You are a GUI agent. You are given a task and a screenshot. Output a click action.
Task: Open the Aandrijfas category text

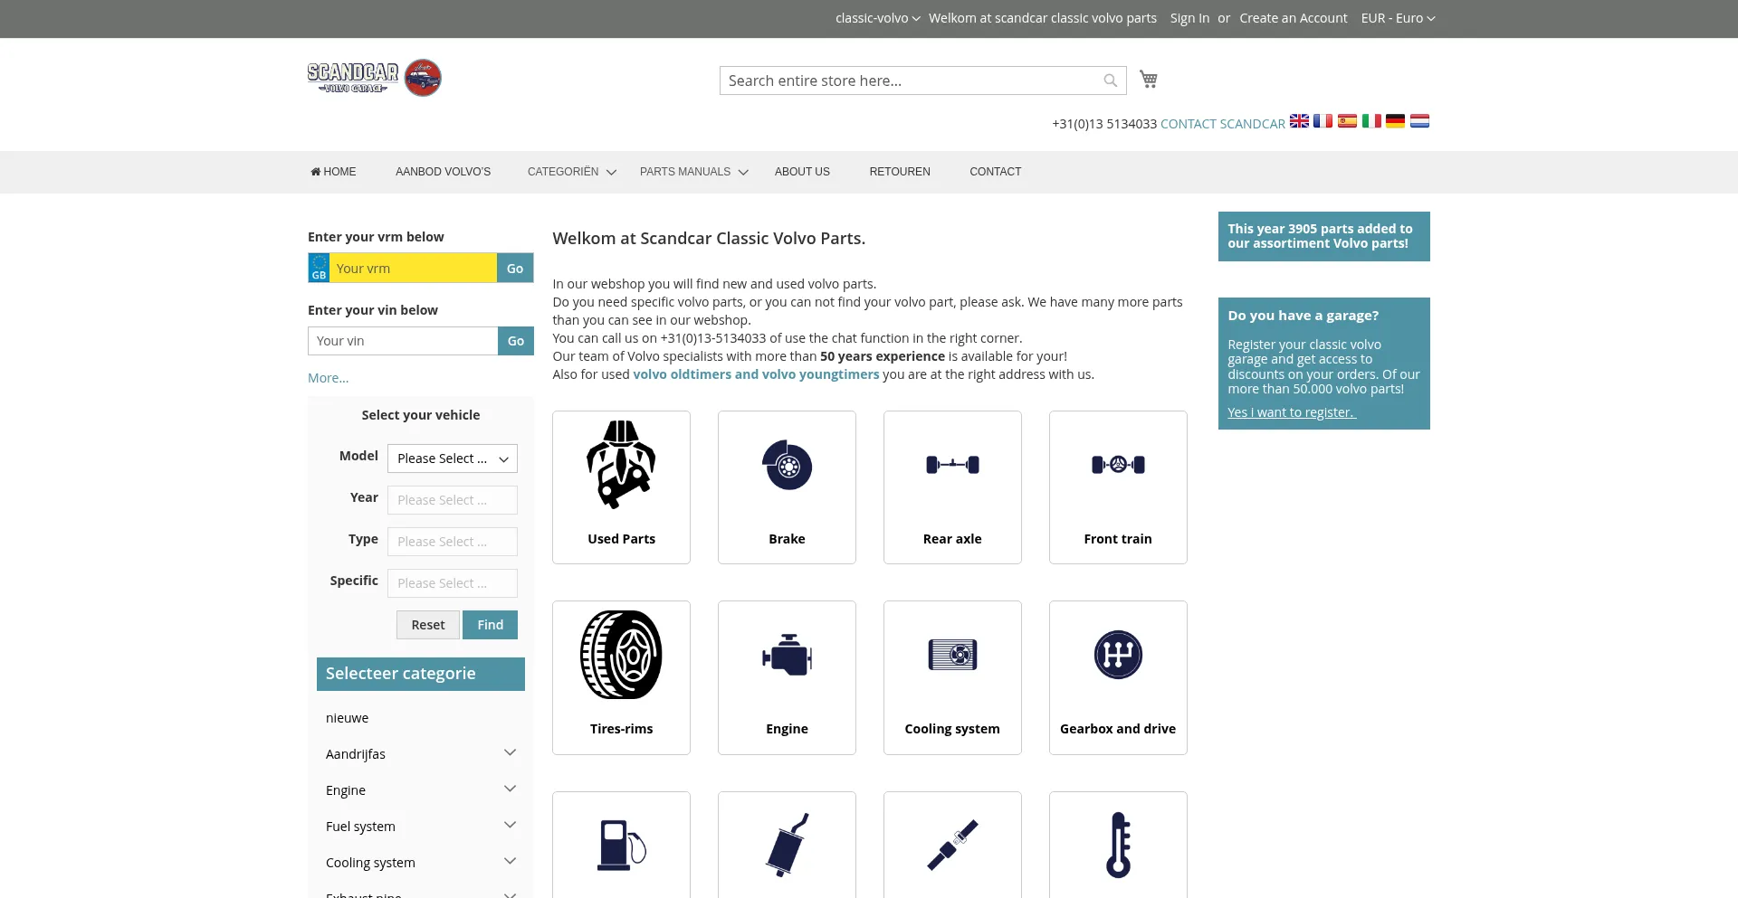356,754
